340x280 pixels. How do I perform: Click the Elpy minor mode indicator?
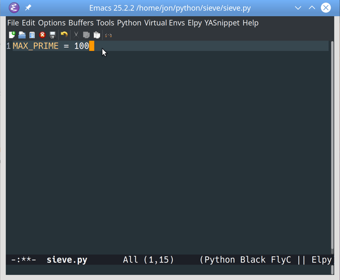coord(321,260)
